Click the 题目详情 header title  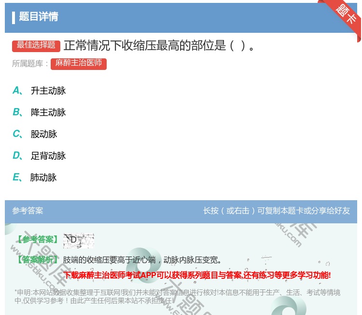tap(39, 17)
